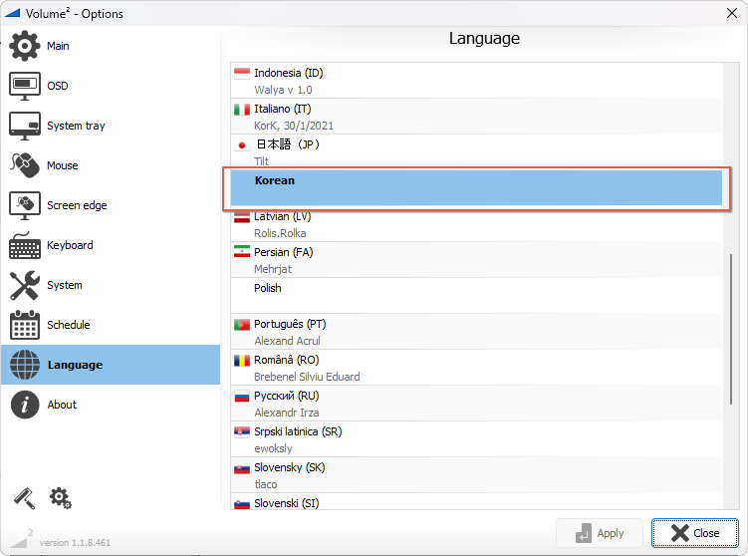Click the Japanese flag icon
Image resolution: width=748 pixels, height=556 pixels.
[x=242, y=145]
